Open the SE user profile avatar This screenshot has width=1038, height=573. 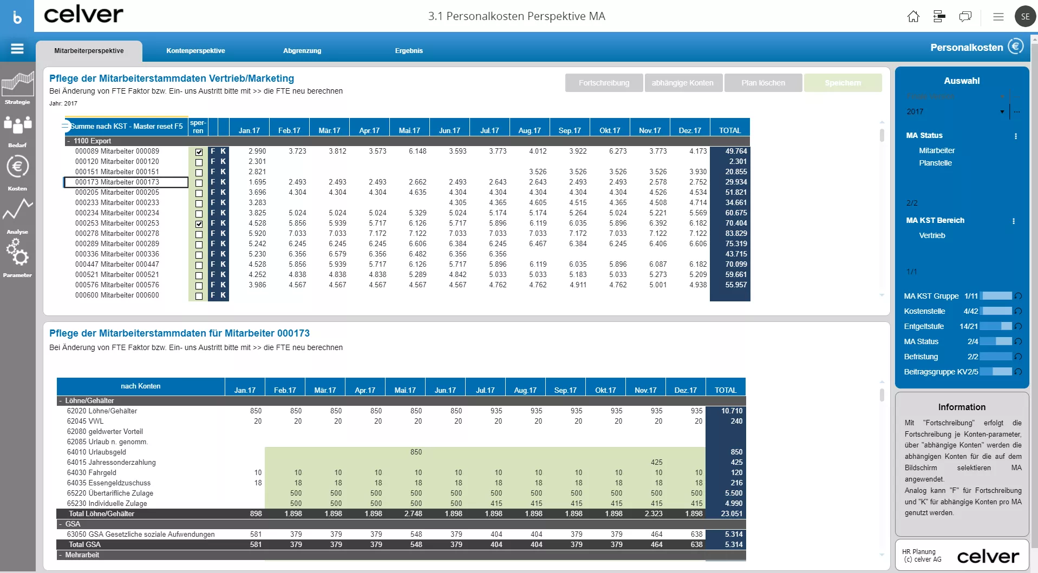(1025, 17)
